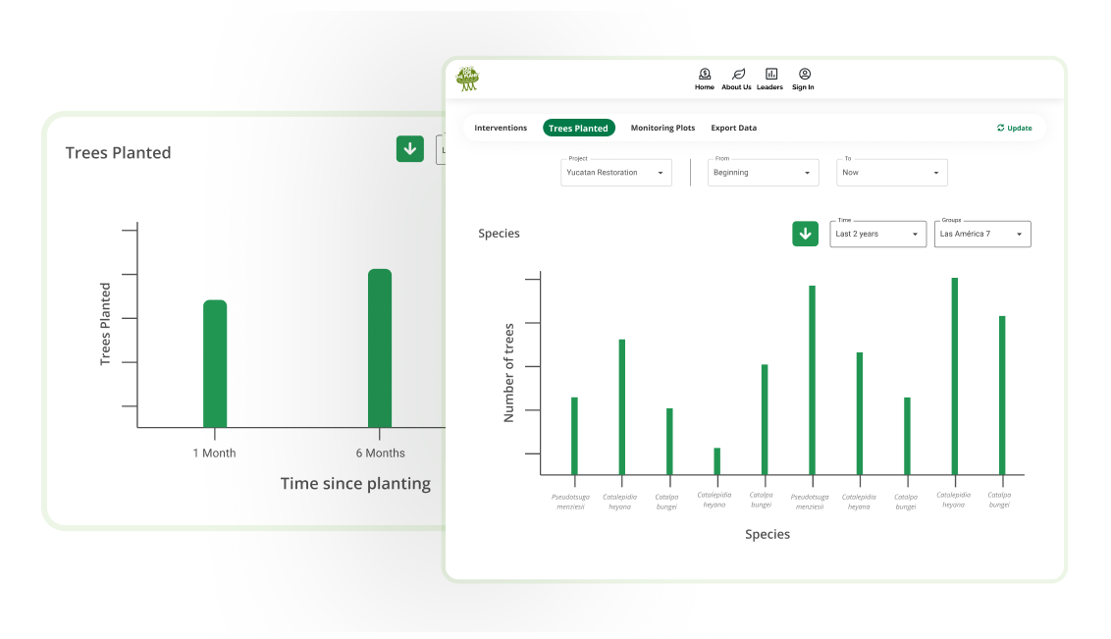The image size is (1111, 639).
Task: Click the Sign In label
Action: coord(803,87)
